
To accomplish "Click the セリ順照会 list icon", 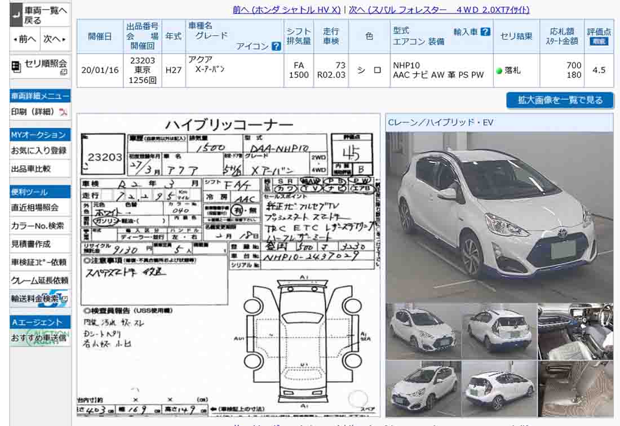I will [x=16, y=67].
